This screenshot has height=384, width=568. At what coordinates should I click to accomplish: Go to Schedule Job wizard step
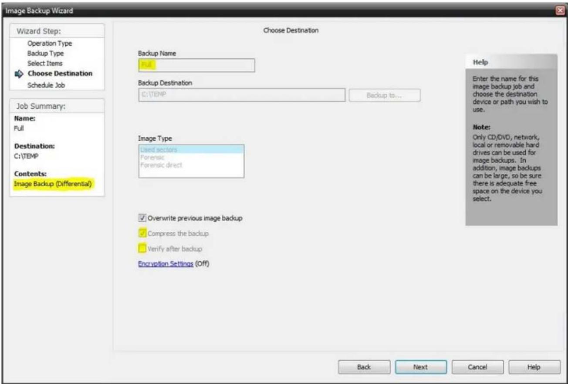(46, 85)
